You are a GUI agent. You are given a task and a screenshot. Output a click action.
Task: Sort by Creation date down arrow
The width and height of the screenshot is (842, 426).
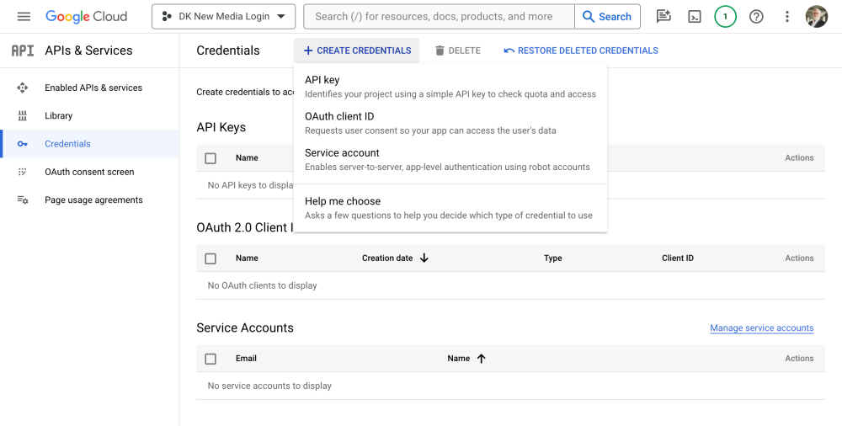[424, 258]
